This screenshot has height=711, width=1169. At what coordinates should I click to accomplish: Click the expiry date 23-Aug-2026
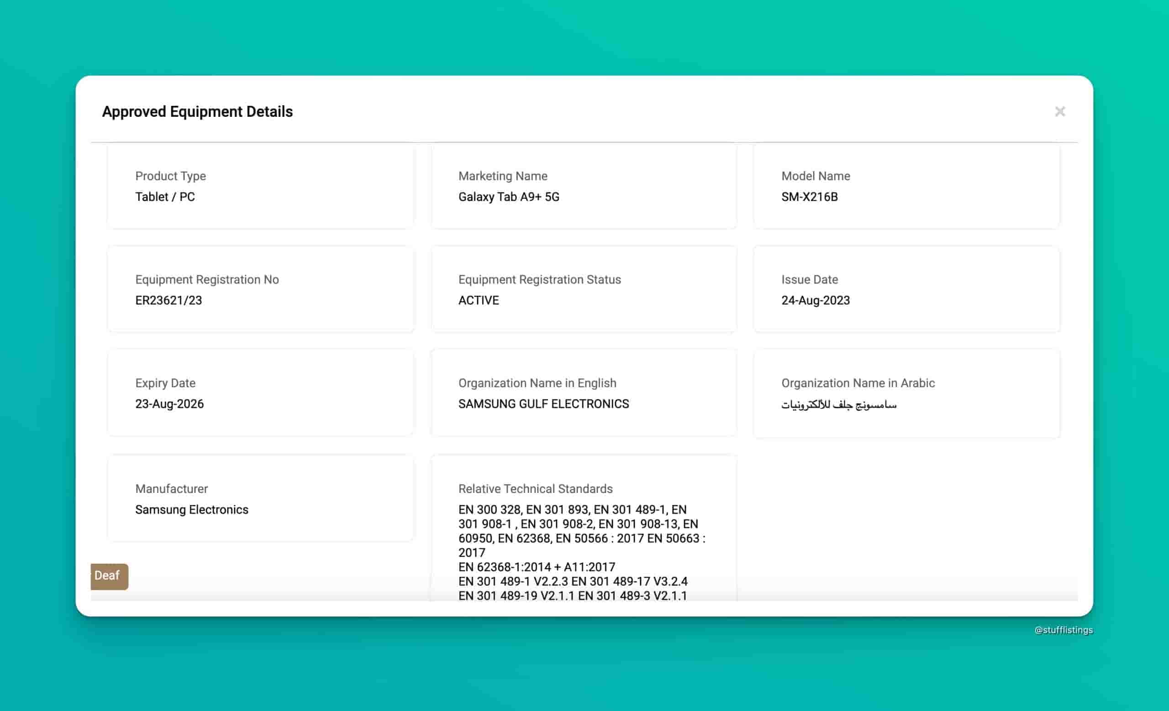tap(169, 404)
